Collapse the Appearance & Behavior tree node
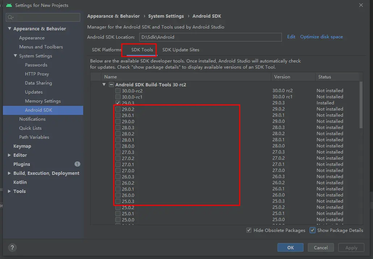373x259 pixels. (9, 29)
